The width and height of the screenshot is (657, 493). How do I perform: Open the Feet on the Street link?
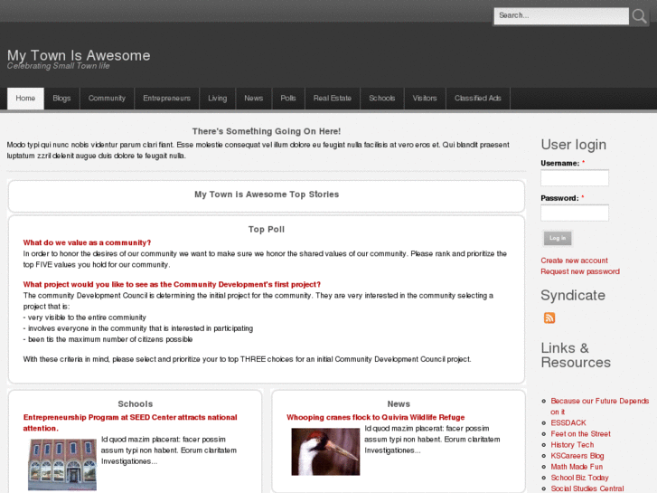tap(580, 434)
